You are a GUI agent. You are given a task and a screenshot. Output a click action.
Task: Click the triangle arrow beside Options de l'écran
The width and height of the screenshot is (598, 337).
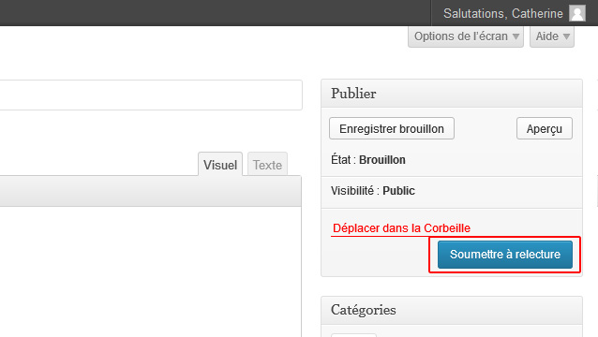[516, 37]
